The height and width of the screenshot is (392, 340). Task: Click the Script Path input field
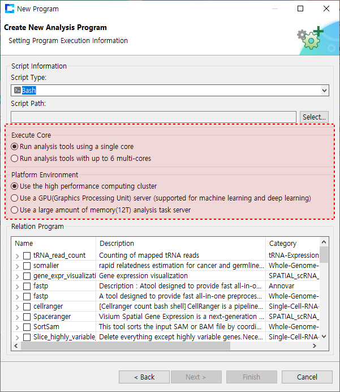153,117
